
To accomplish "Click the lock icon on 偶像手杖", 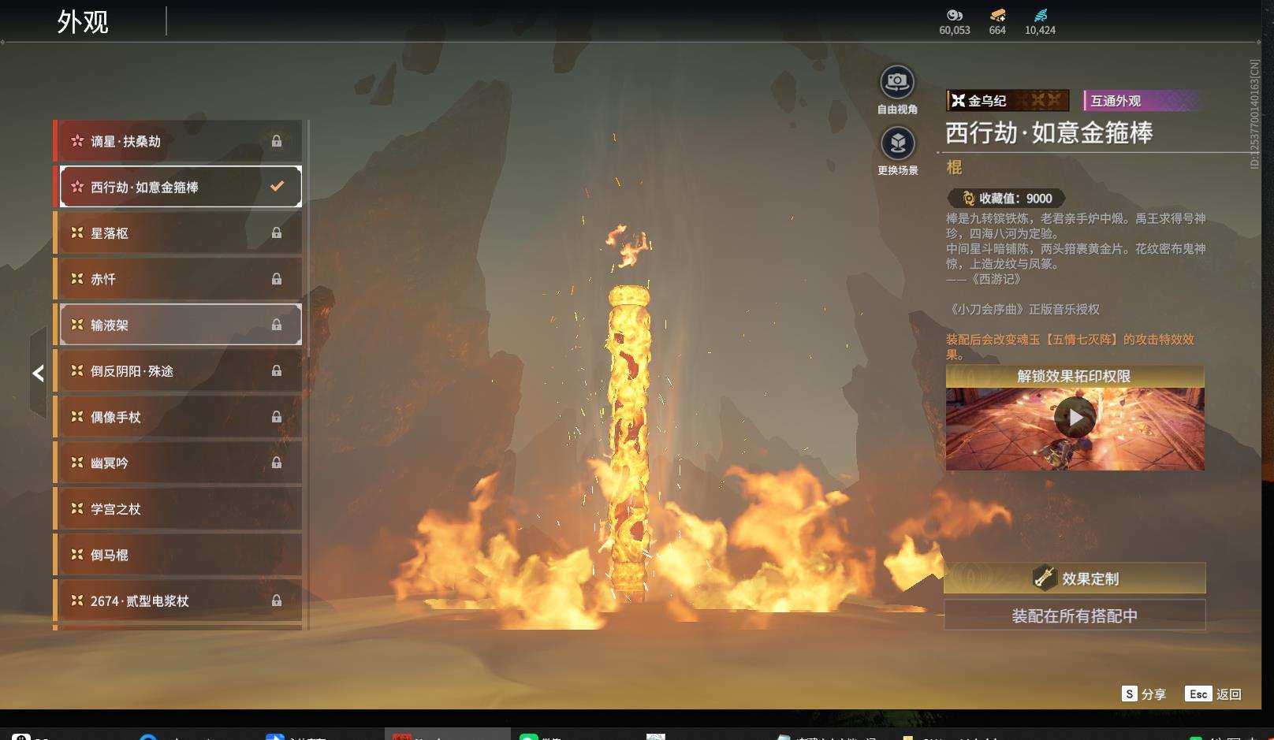I will [x=277, y=416].
